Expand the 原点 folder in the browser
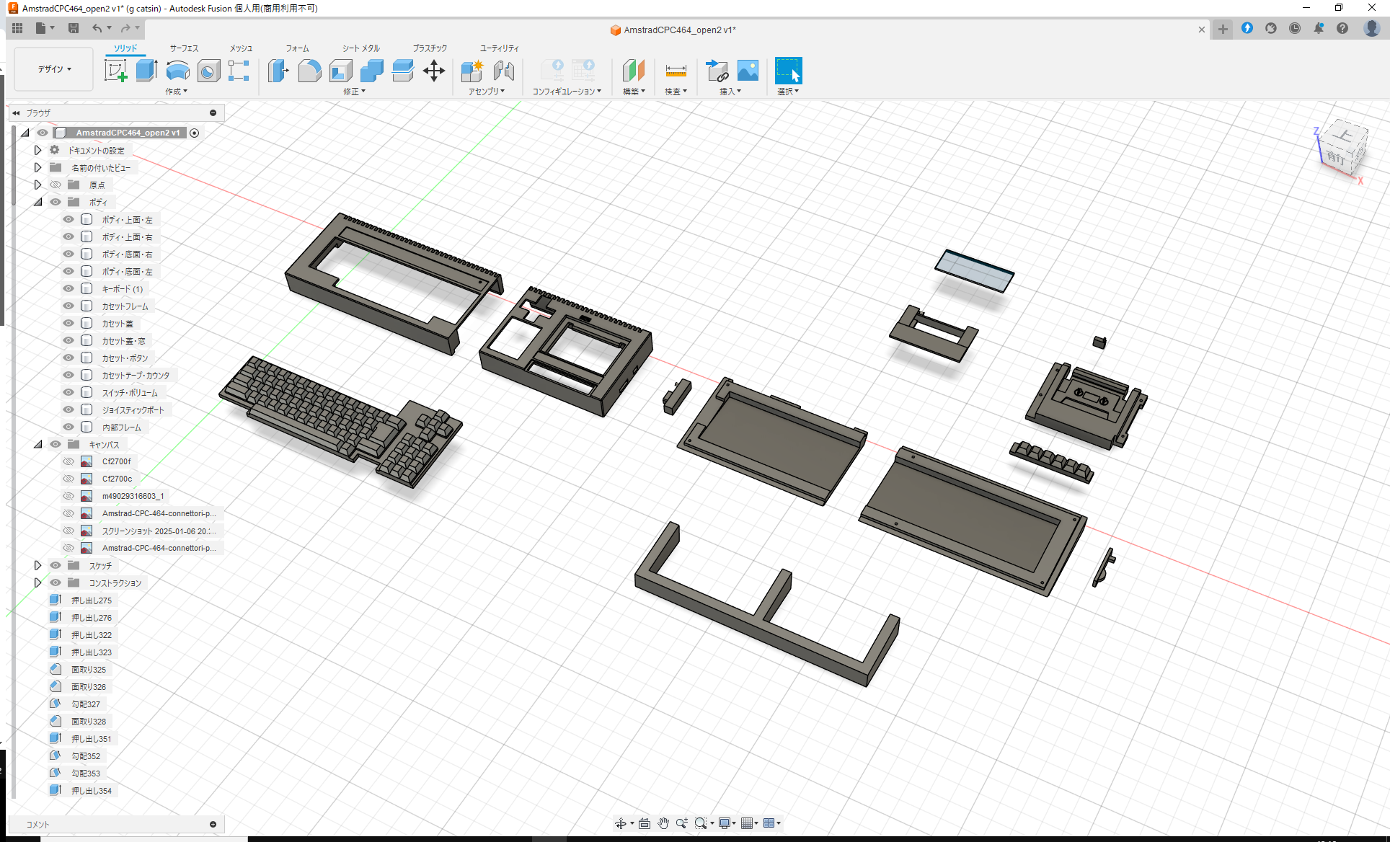1390x842 pixels. pyautogui.click(x=38, y=185)
